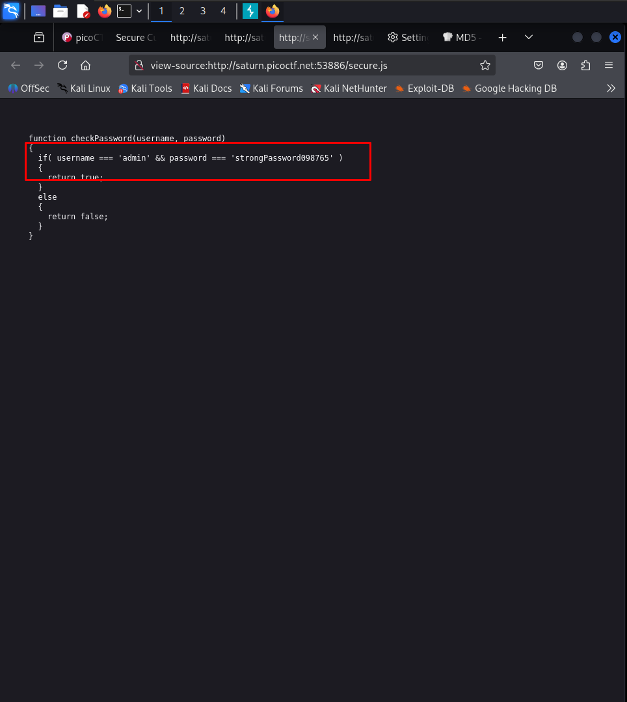627x702 pixels.
Task: Open the Kali applications menu dragon icon
Action: coord(11,11)
